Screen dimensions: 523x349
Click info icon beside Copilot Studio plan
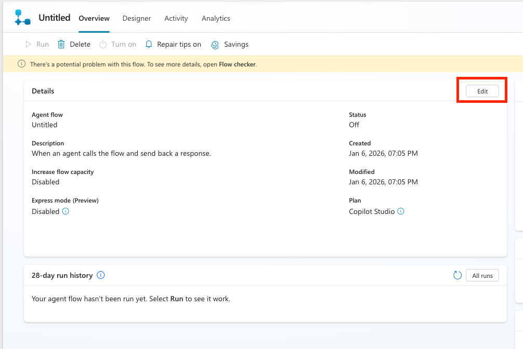point(401,211)
